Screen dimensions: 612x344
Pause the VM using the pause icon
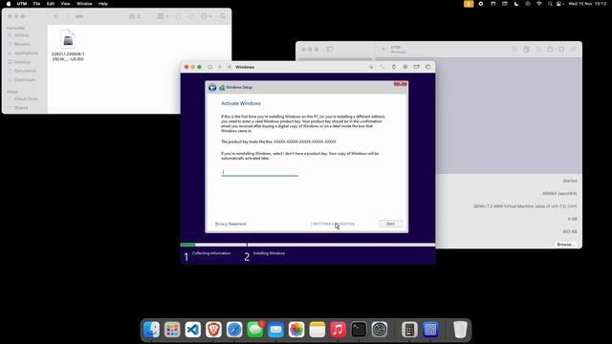[x=220, y=67]
